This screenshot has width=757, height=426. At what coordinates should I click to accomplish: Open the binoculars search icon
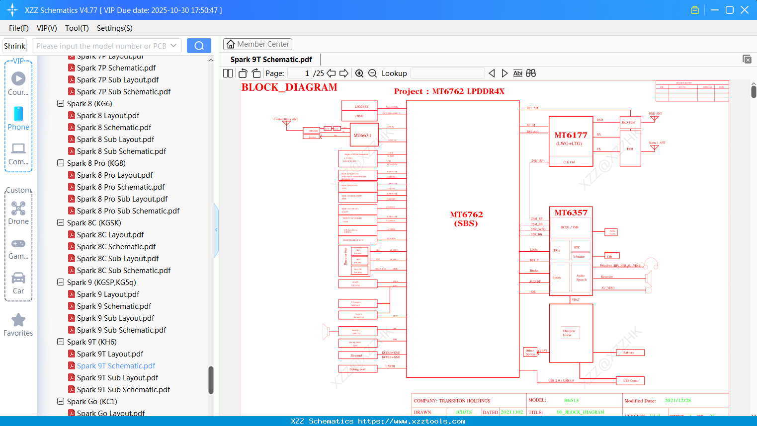(530, 73)
